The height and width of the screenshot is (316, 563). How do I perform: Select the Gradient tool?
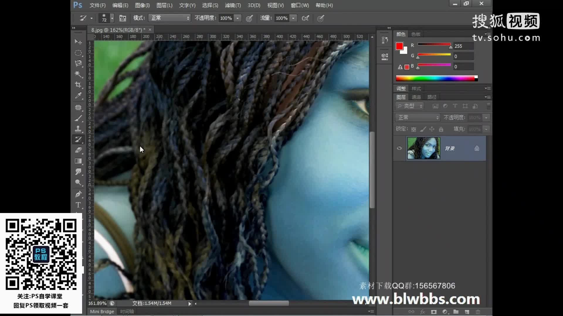coord(78,161)
